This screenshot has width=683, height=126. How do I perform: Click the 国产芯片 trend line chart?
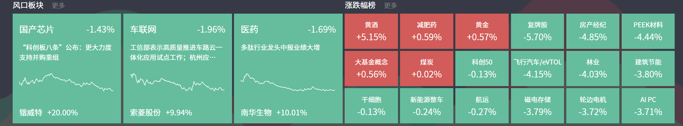click(66, 82)
